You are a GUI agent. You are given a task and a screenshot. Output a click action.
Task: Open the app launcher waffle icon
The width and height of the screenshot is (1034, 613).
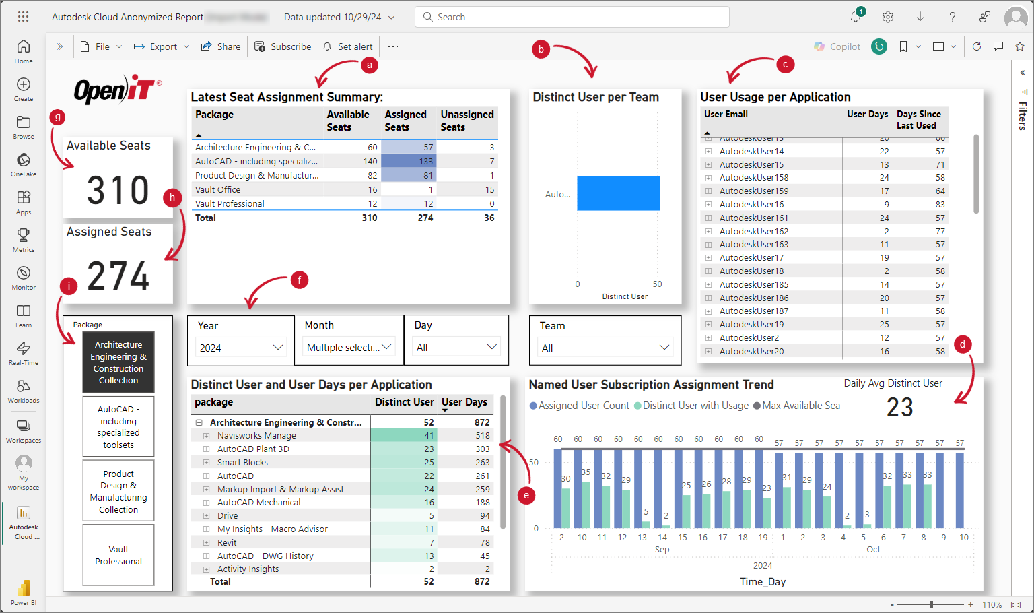click(23, 17)
